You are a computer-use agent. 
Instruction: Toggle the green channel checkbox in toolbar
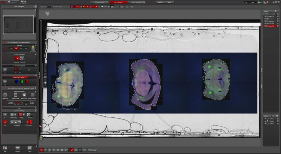(x=81, y=7)
